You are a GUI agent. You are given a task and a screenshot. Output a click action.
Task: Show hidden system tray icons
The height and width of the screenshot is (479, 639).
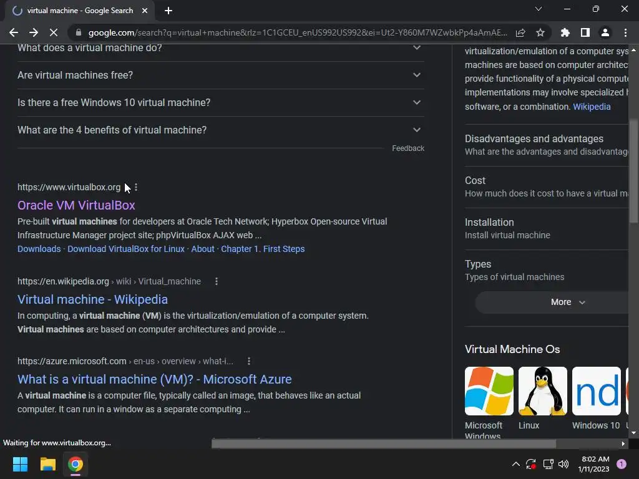coord(515,464)
